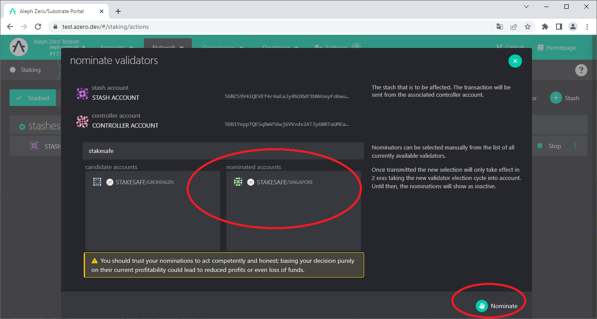Open the Chrome profile avatar
The width and height of the screenshot is (597, 319).
click(x=573, y=27)
